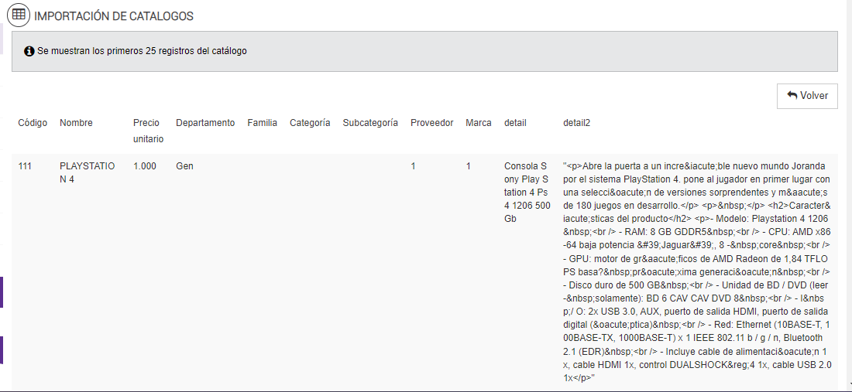Click the Marca column header

[x=479, y=123]
